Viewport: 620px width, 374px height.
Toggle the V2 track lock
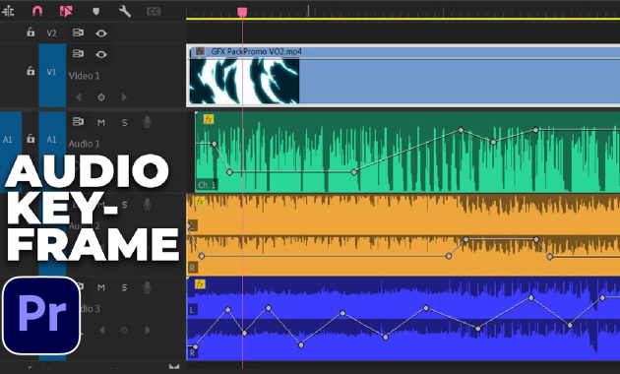[31, 32]
